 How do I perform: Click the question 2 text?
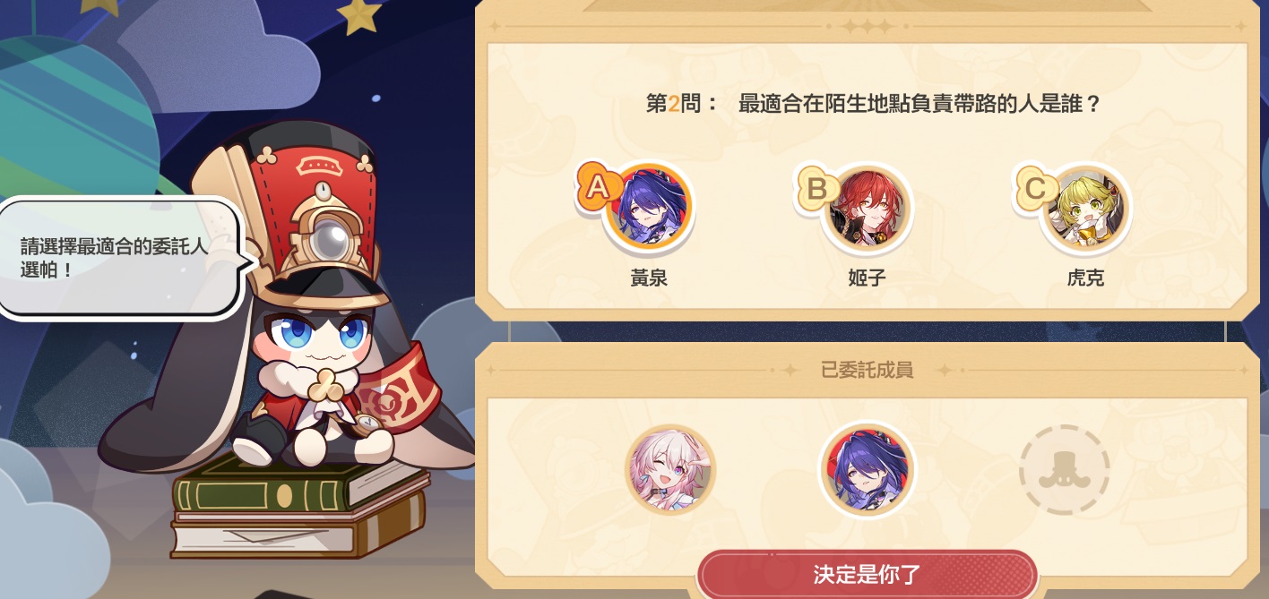(x=873, y=104)
